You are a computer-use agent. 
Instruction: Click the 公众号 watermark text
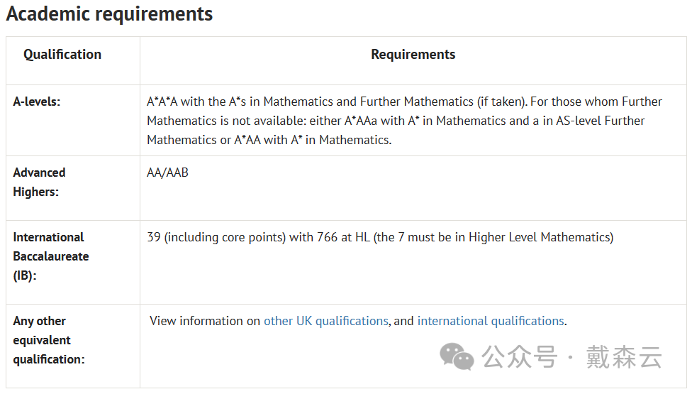coord(520,357)
